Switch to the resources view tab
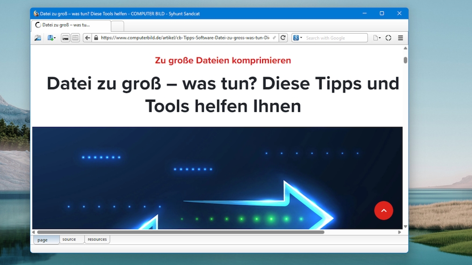Image resolution: width=472 pixels, height=265 pixels. [97, 239]
